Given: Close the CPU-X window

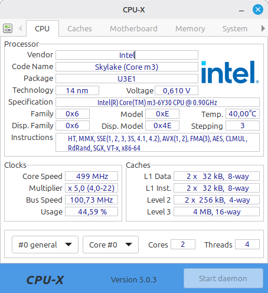Looking at the screenshot, I should click(x=258, y=9).
